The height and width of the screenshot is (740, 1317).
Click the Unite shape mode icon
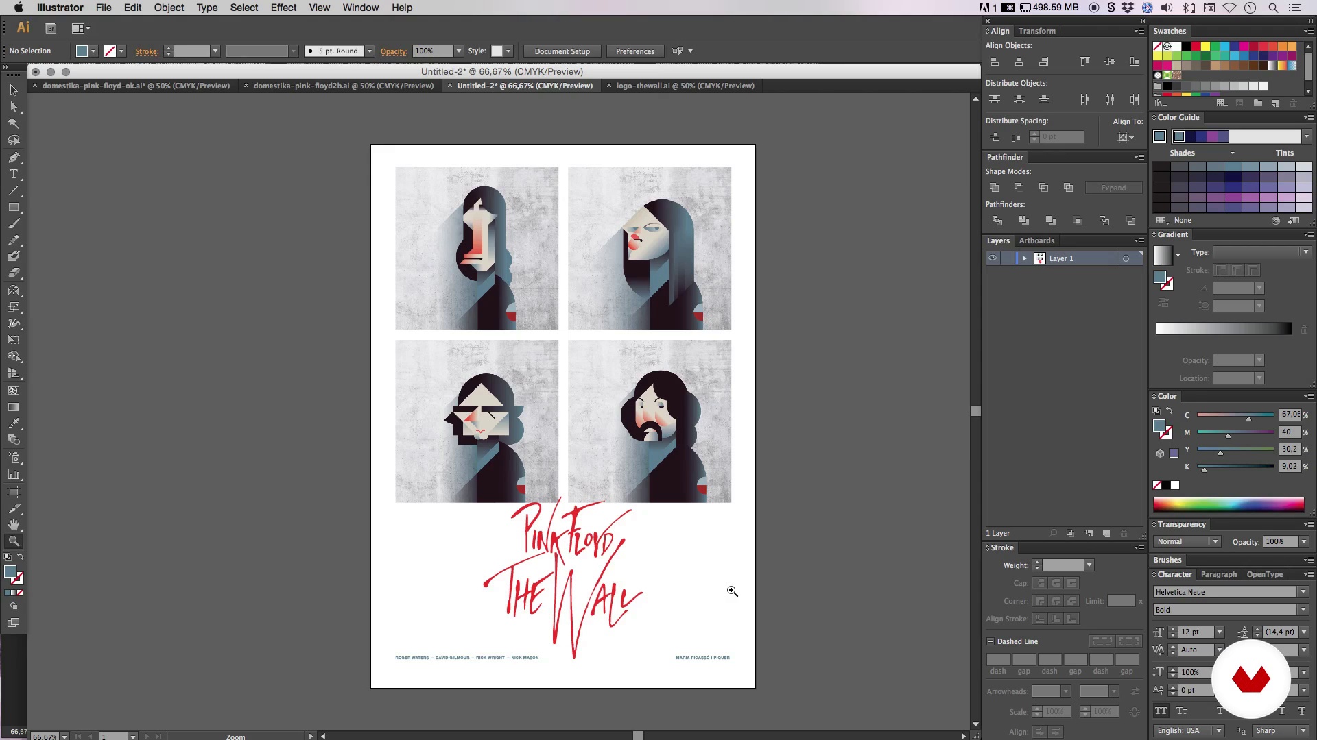coord(994,187)
